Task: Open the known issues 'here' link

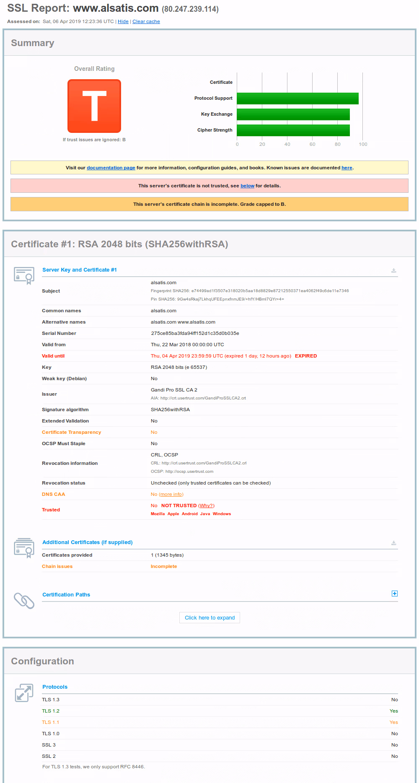Action: click(347, 168)
